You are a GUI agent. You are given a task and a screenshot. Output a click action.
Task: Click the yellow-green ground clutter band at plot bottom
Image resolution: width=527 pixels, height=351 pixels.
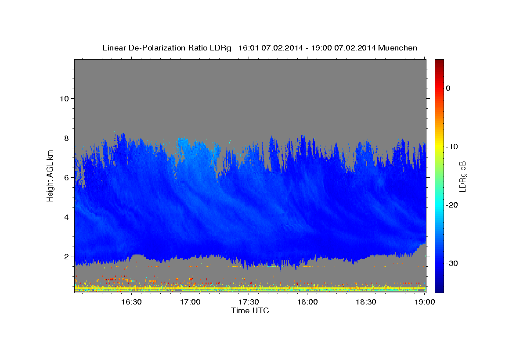250,289
